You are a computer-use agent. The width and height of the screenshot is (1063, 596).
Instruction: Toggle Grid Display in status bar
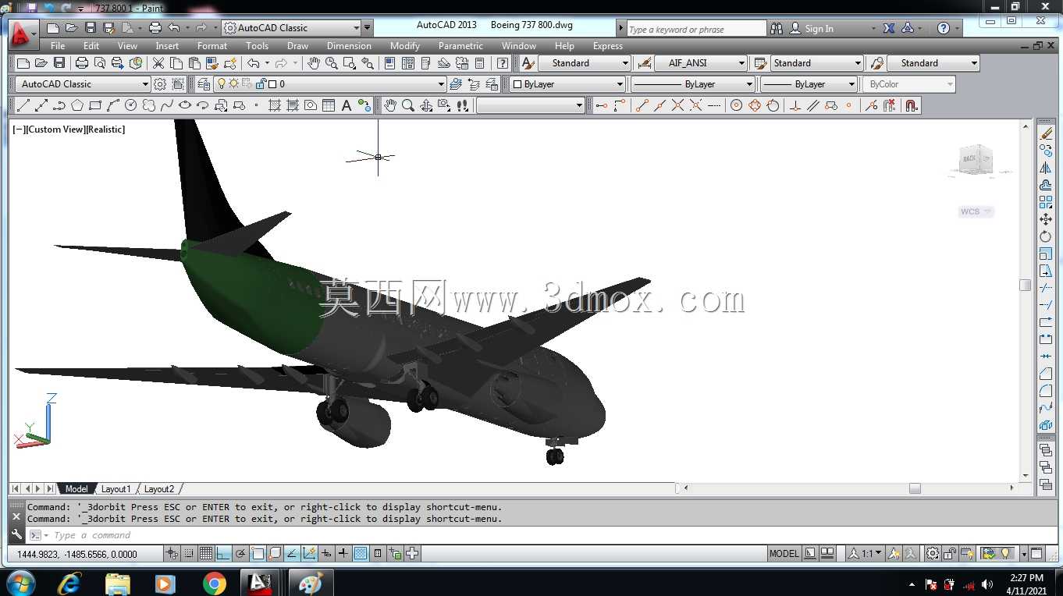coord(206,554)
